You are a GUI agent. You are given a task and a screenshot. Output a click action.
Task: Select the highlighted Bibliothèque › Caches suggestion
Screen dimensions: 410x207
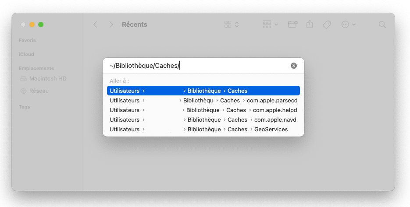(x=203, y=91)
